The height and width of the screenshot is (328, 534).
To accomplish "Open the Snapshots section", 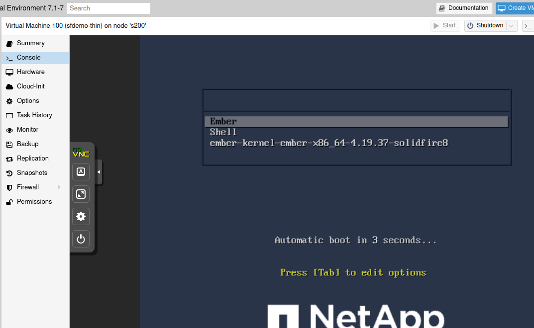I will (35, 173).
